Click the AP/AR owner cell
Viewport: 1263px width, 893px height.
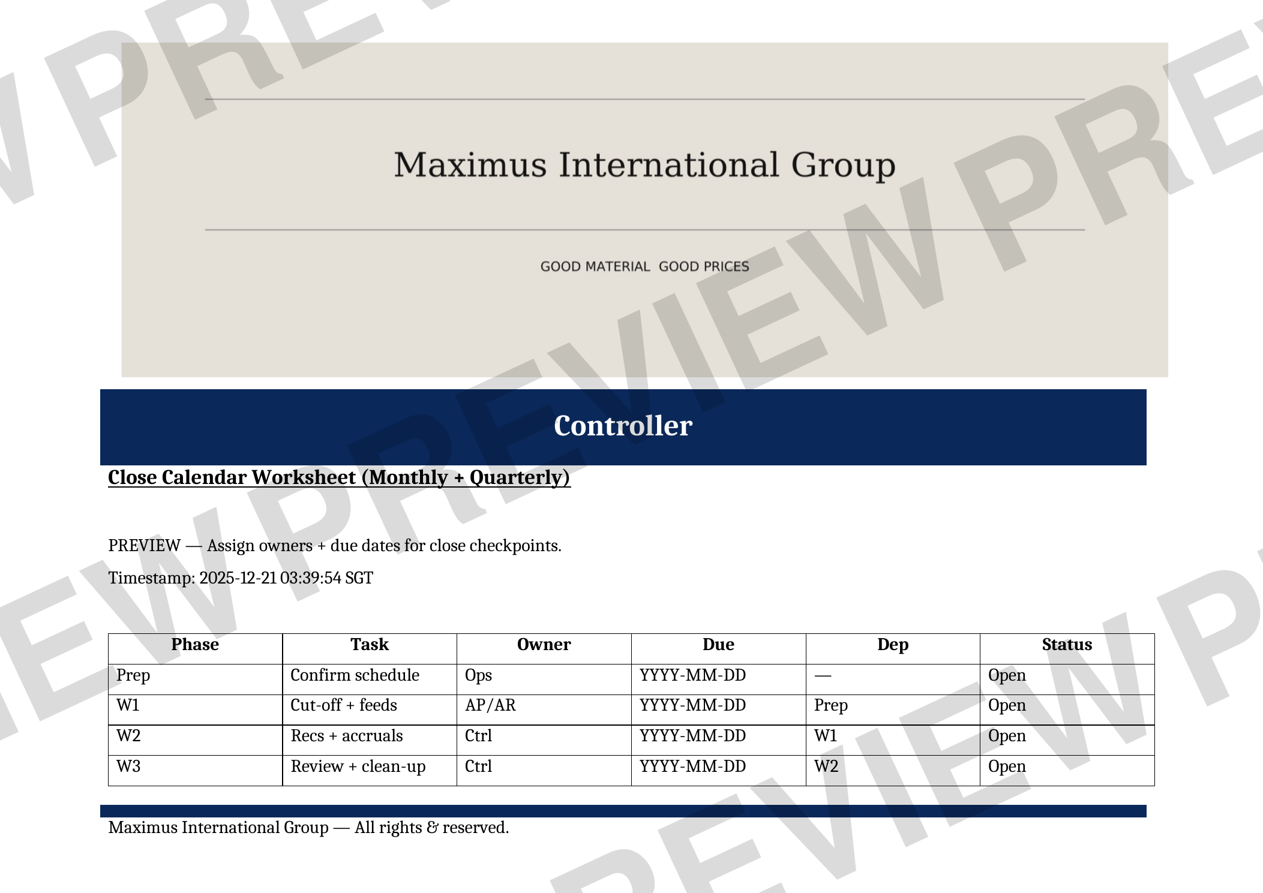click(490, 706)
